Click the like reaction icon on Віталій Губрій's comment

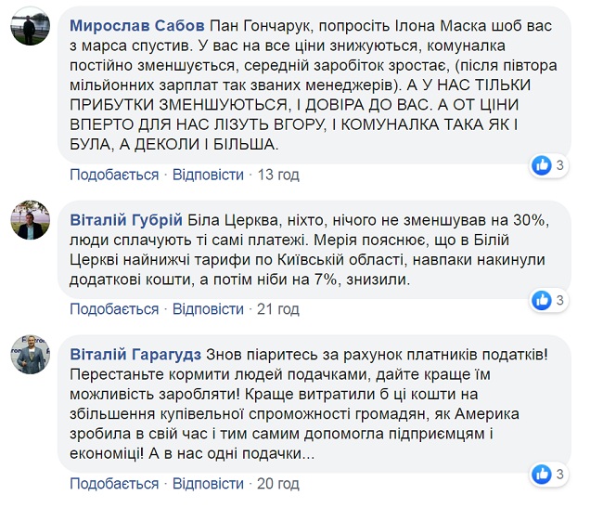tap(542, 299)
